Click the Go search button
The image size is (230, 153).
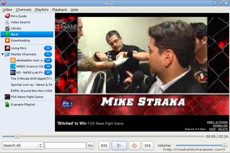90,145
